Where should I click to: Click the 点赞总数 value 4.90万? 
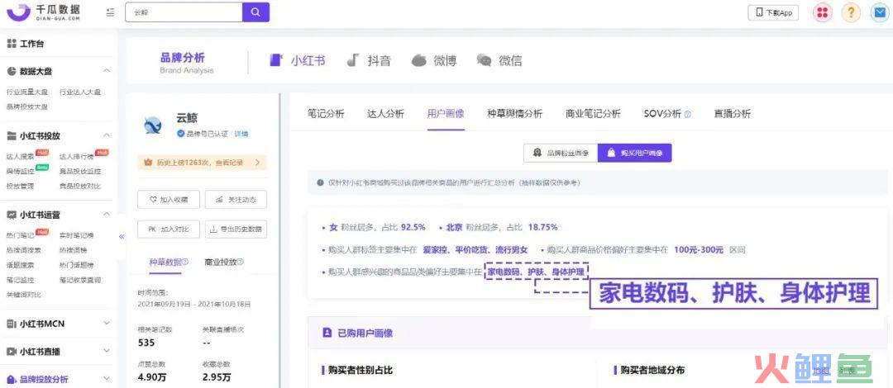click(x=152, y=377)
